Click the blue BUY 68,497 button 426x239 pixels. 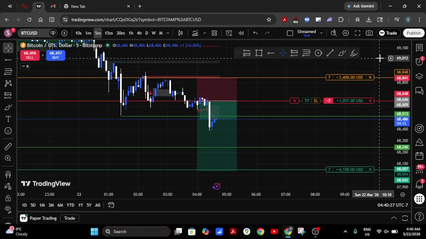56,55
